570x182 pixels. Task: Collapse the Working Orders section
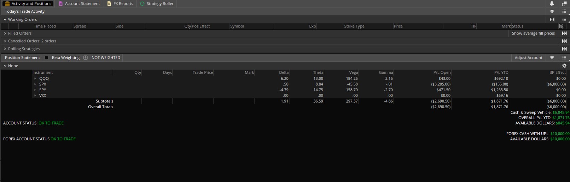point(5,20)
